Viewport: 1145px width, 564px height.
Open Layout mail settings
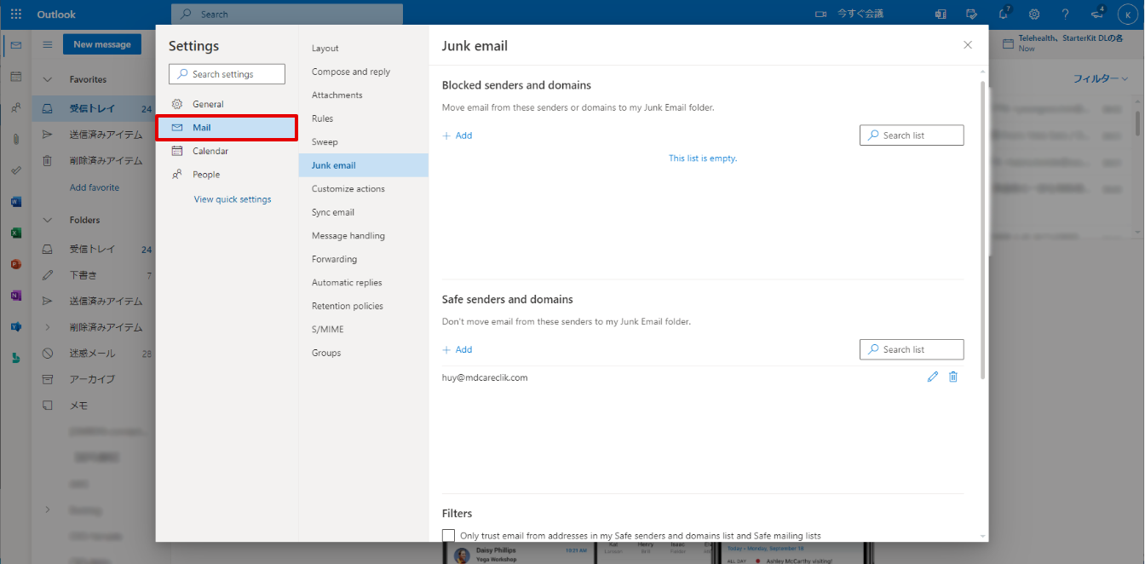click(x=364, y=49)
